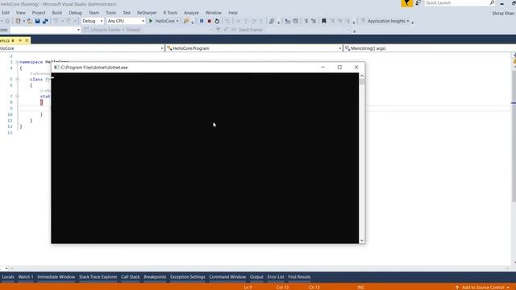Click the comment selection icon
516x290 pixels.
306,21
